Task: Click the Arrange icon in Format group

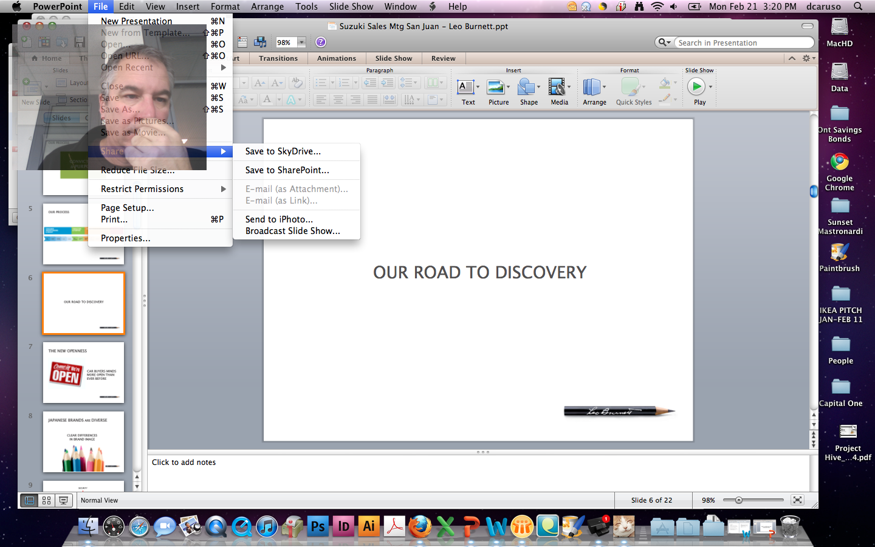Action: click(592, 88)
